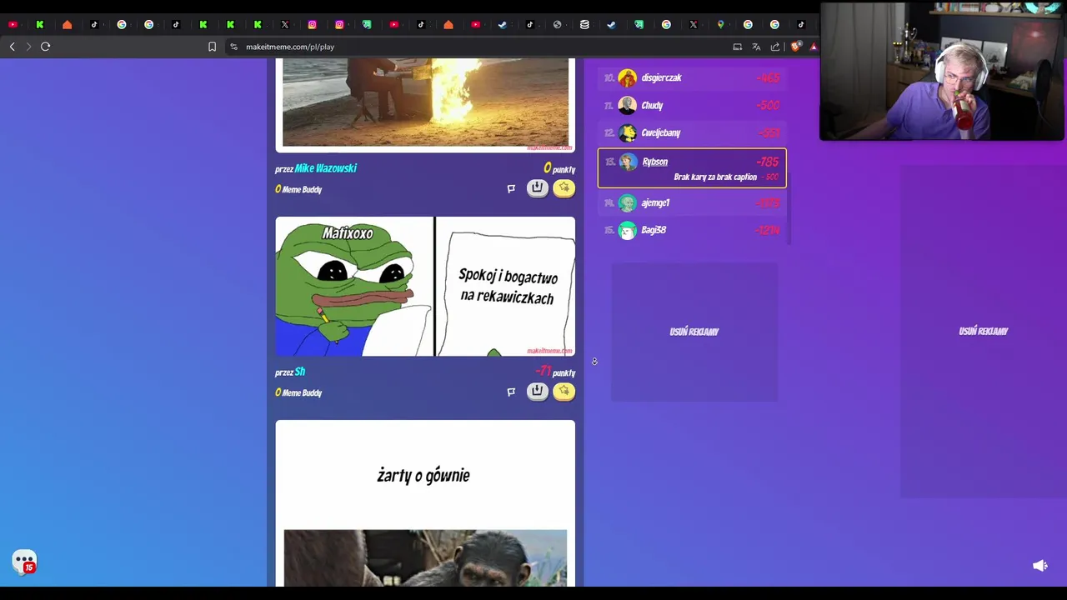The height and width of the screenshot is (600, 1067).
Task: Toggle sound with the speaker icon
Action: click(1040, 566)
